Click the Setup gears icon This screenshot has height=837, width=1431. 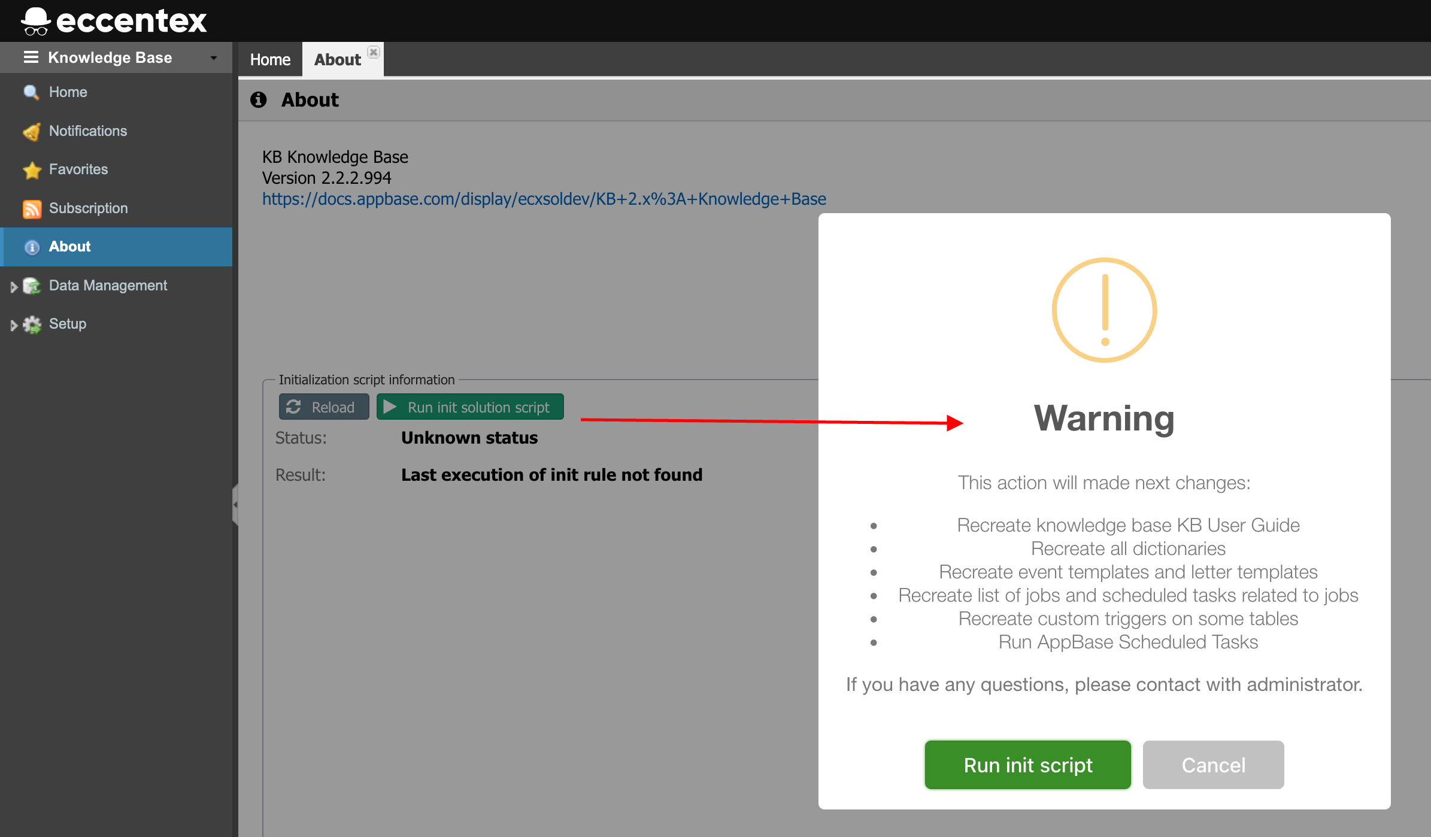tap(32, 325)
